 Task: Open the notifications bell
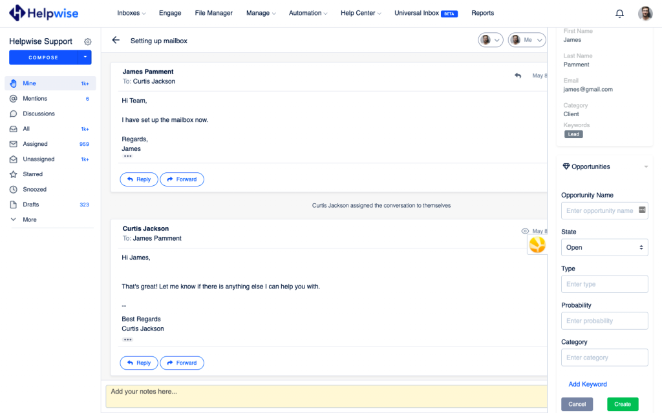[x=619, y=14]
